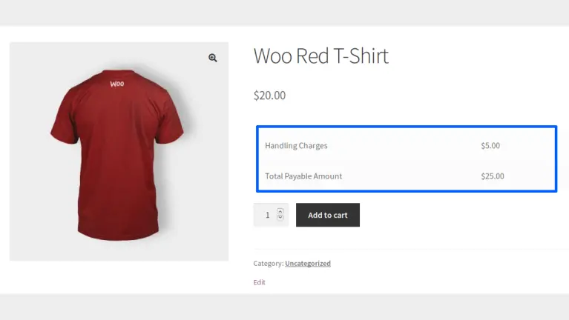Click the $25.00 total amount
569x320 pixels.
click(492, 176)
